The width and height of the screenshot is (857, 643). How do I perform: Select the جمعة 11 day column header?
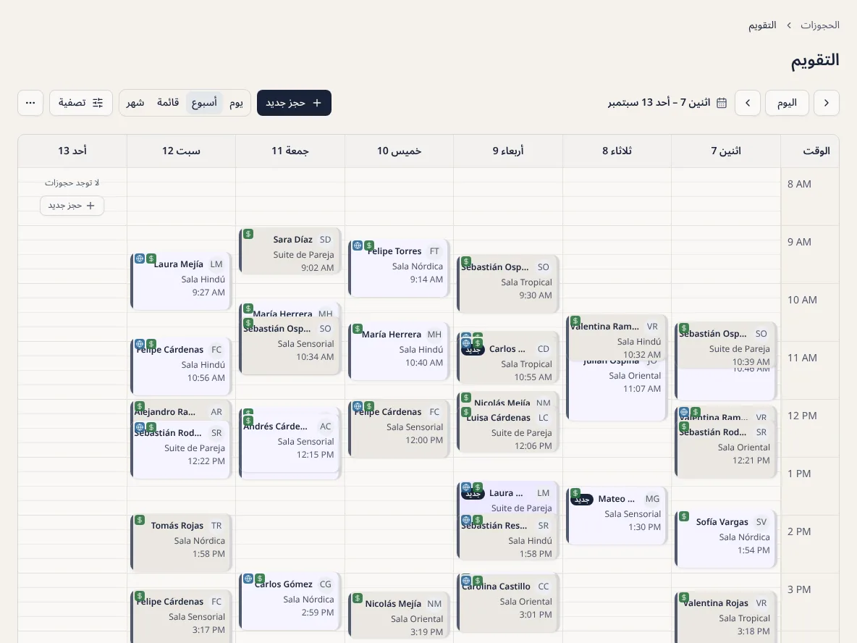pos(290,151)
